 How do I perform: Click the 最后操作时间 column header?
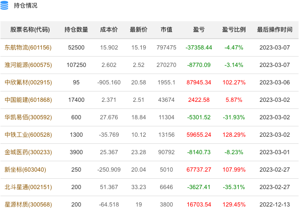[275, 30]
